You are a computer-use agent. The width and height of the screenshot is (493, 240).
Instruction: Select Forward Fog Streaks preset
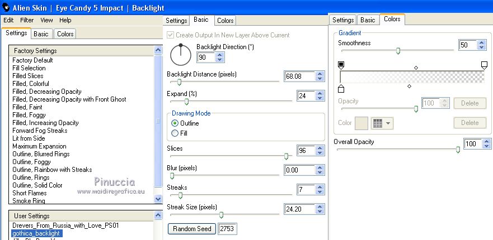(40, 131)
